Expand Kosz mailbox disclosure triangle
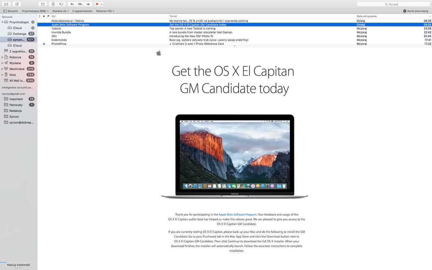432x270 pixels. coord(2,75)
